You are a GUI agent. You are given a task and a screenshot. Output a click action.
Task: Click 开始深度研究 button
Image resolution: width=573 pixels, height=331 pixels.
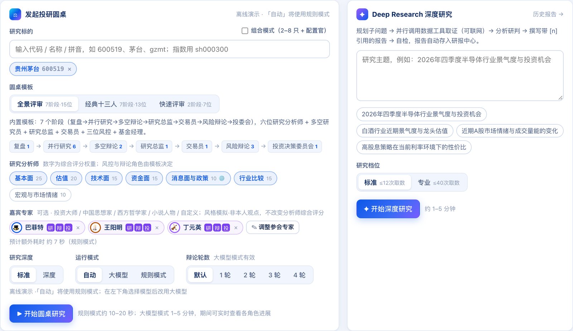388,209
